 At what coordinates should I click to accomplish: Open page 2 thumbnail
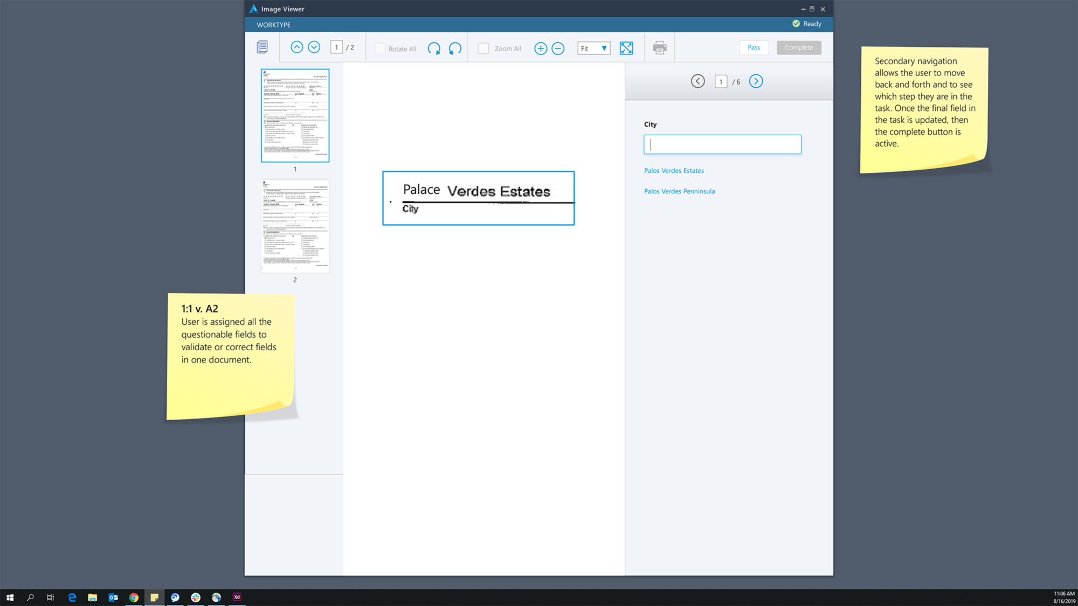pyautogui.click(x=295, y=226)
